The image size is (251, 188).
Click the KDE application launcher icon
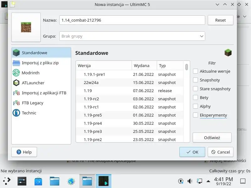pyautogui.click(x=7, y=181)
